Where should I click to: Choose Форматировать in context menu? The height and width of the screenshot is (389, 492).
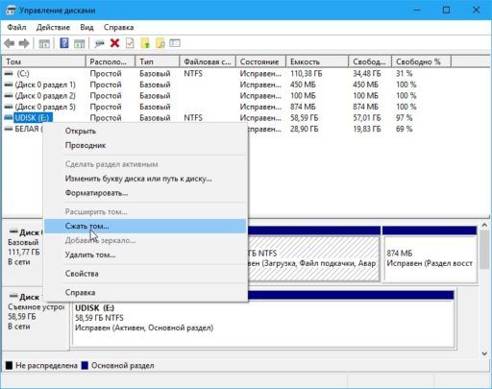145,193
